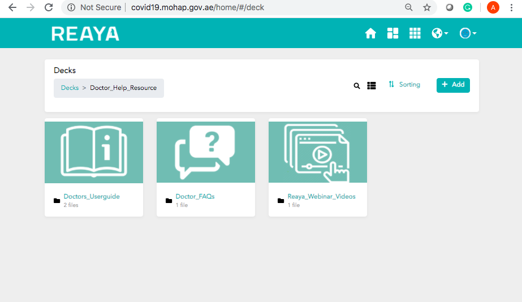Open the Sorting options

click(x=404, y=85)
